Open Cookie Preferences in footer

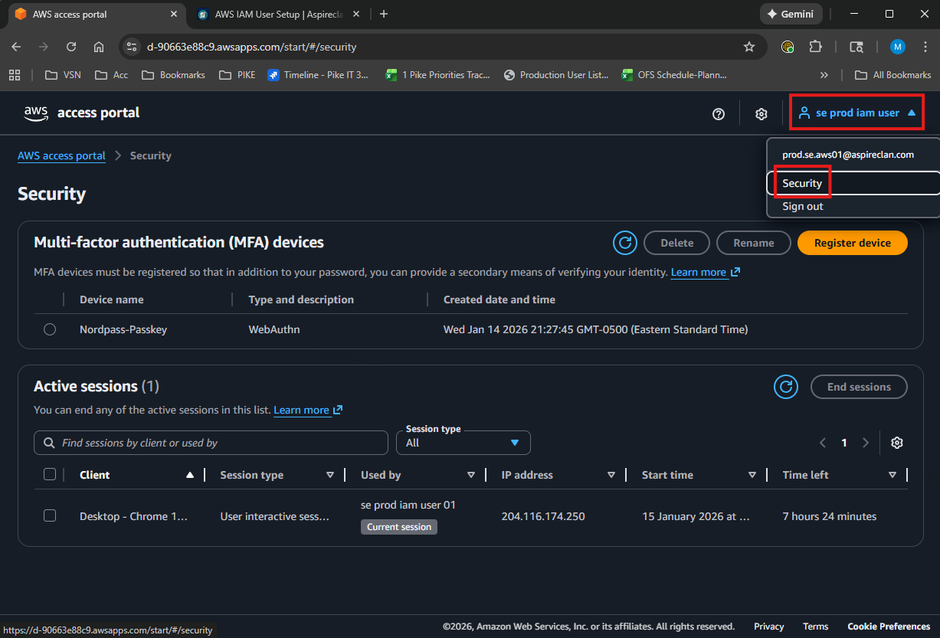click(x=889, y=627)
